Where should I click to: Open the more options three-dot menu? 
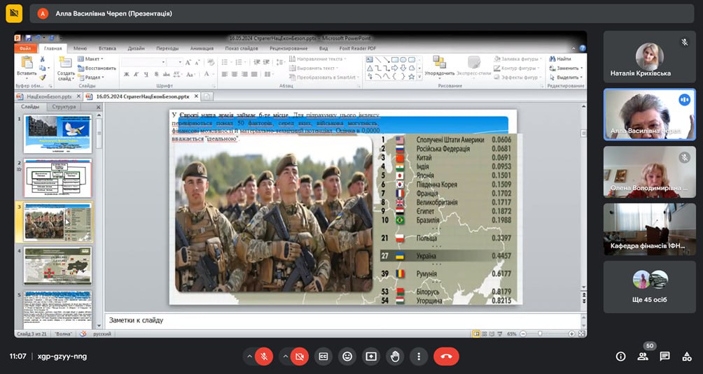pos(419,357)
